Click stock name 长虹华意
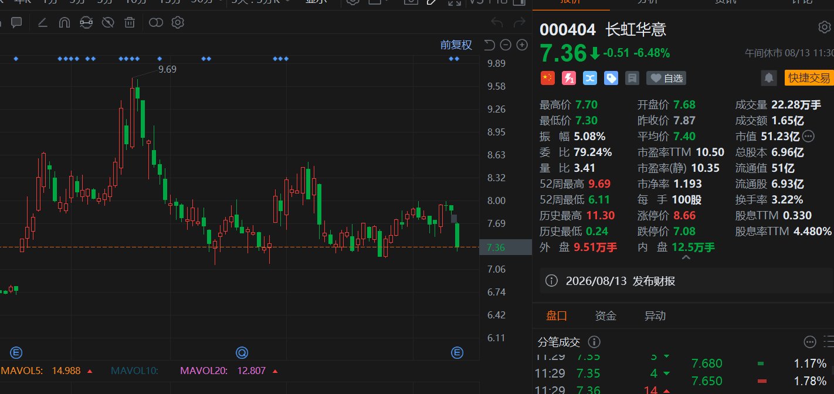The height and width of the screenshot is (394, 834). pos(635,29)
